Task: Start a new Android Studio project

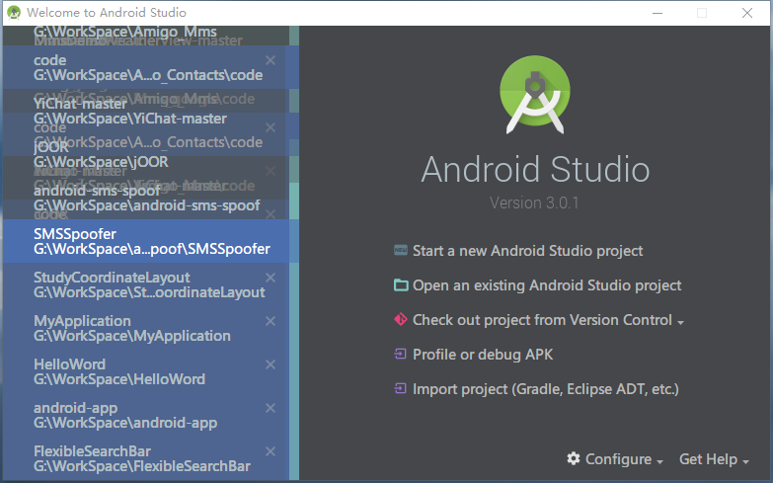Action: (527, 251)
